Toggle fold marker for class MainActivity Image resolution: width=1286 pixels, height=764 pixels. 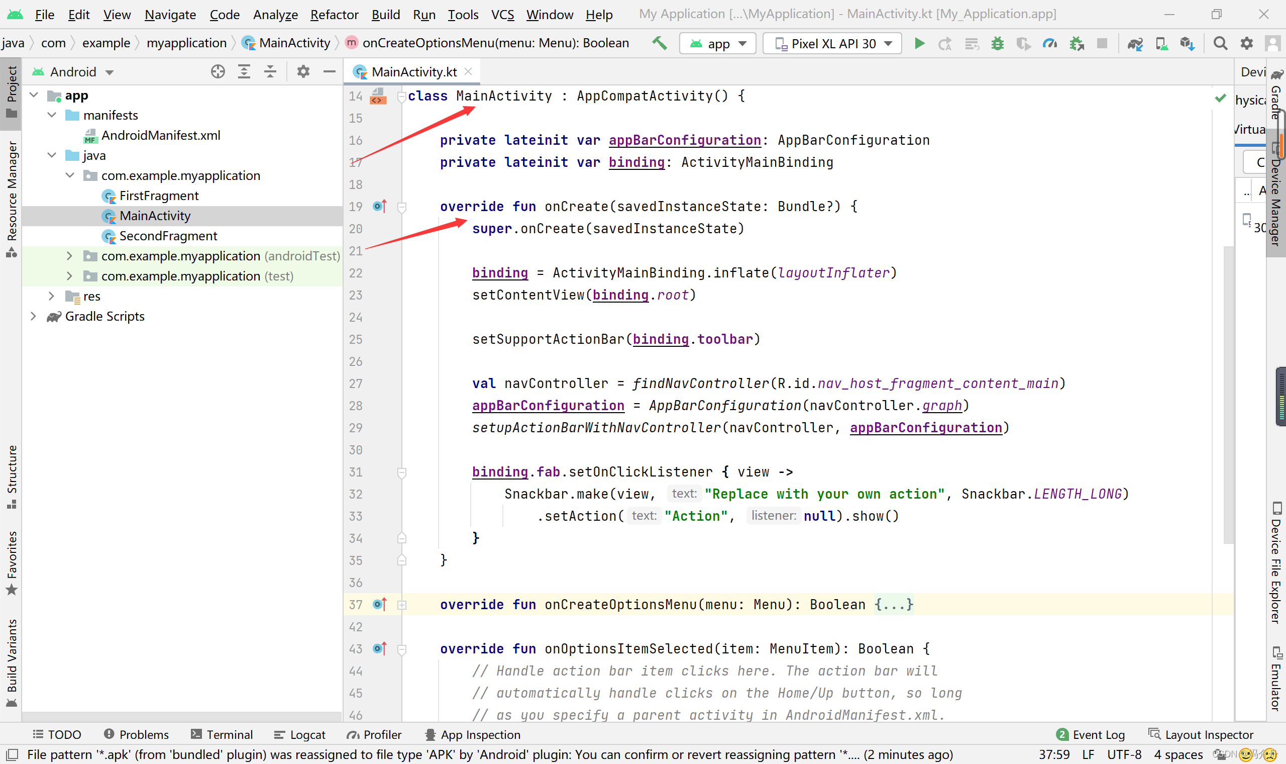point(402,96)
